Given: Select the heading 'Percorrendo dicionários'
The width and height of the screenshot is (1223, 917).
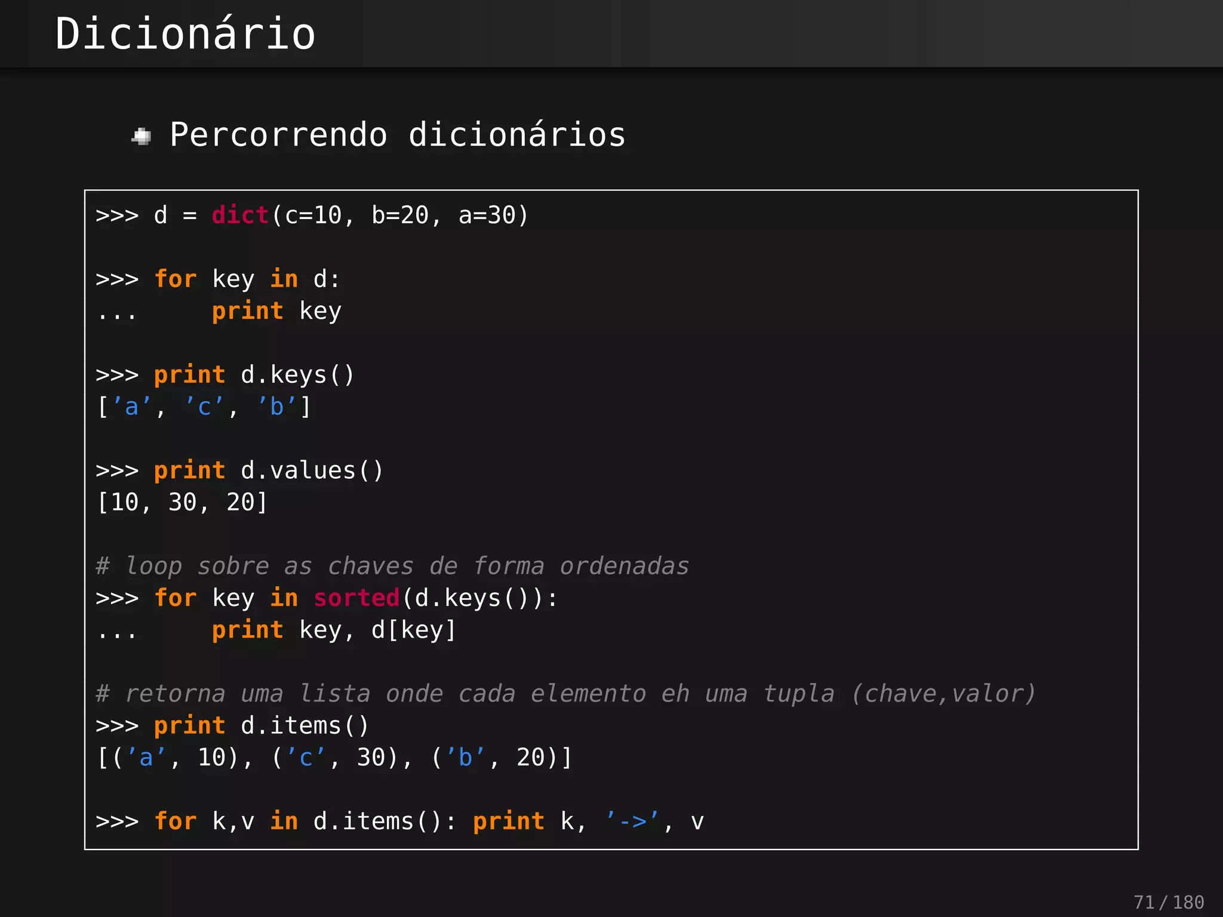Looking at the screenshot, I should (x=398, y=134).
